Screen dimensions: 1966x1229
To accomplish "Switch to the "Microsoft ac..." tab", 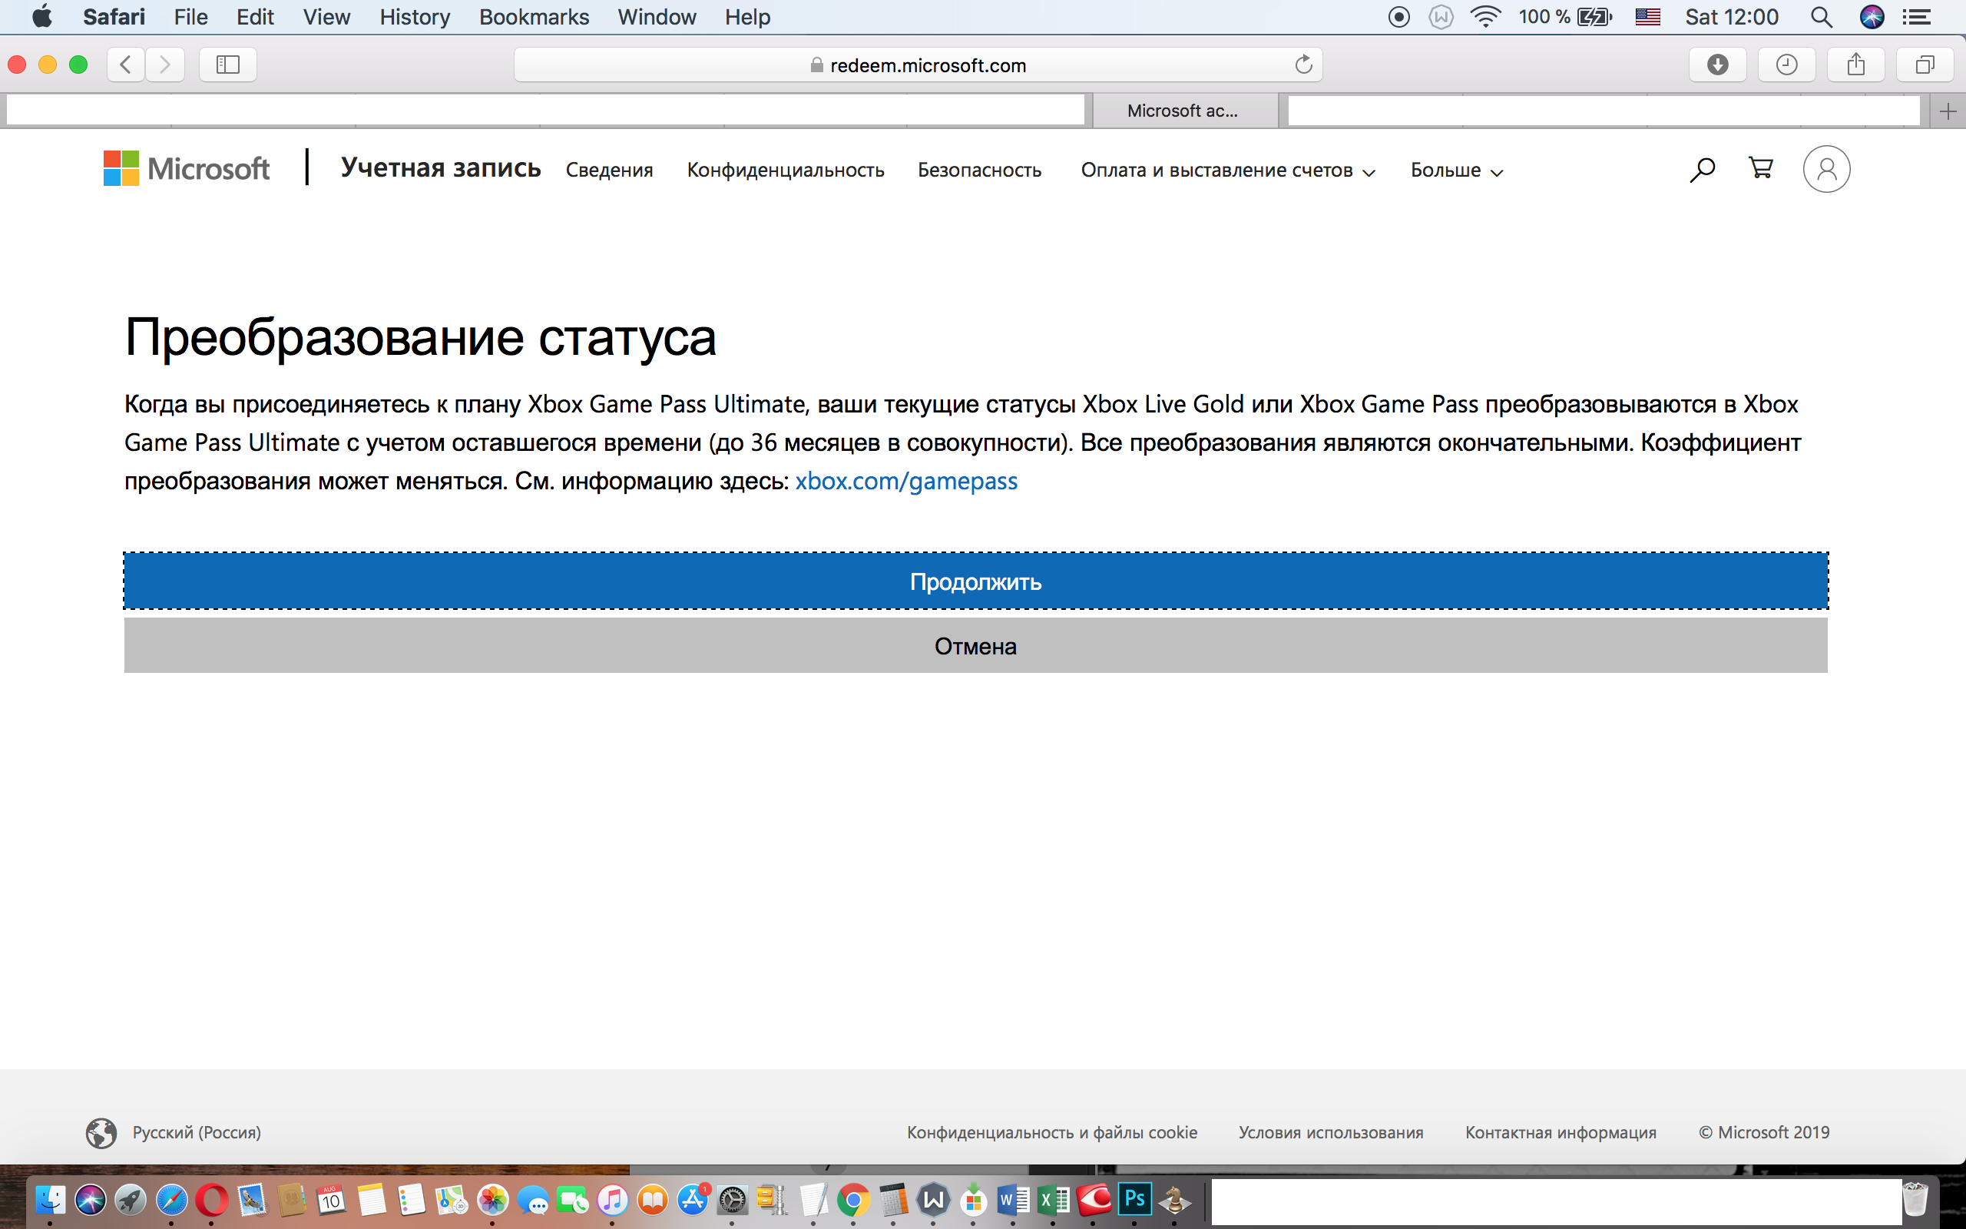I will (1183, 111).
